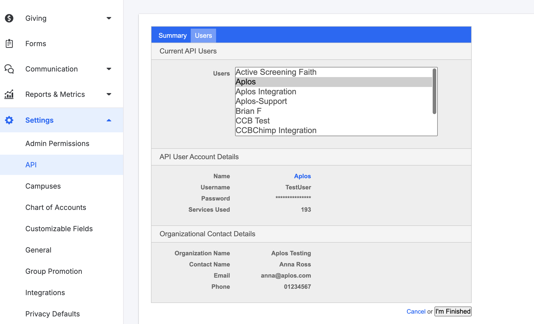Expand the Giving menu arrow
Viewport: 534px width, 324px height.
tap(109, 18)
